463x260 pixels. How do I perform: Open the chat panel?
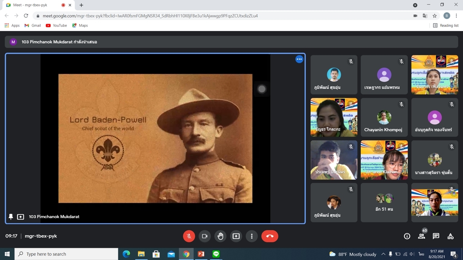pyautogui.click(x=436, y=236)
